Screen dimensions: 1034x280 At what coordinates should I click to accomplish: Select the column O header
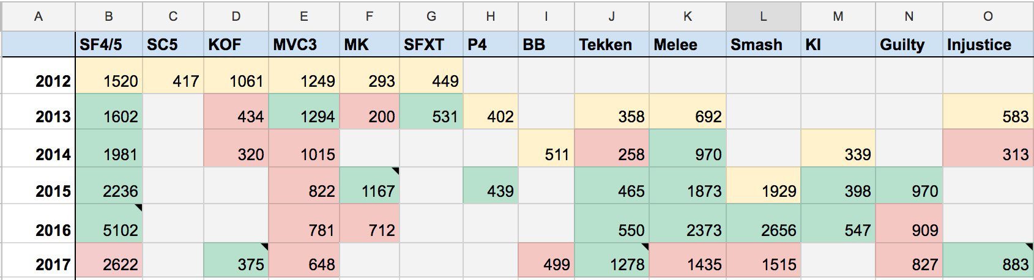pyautogui.click(x=988, y=17)
